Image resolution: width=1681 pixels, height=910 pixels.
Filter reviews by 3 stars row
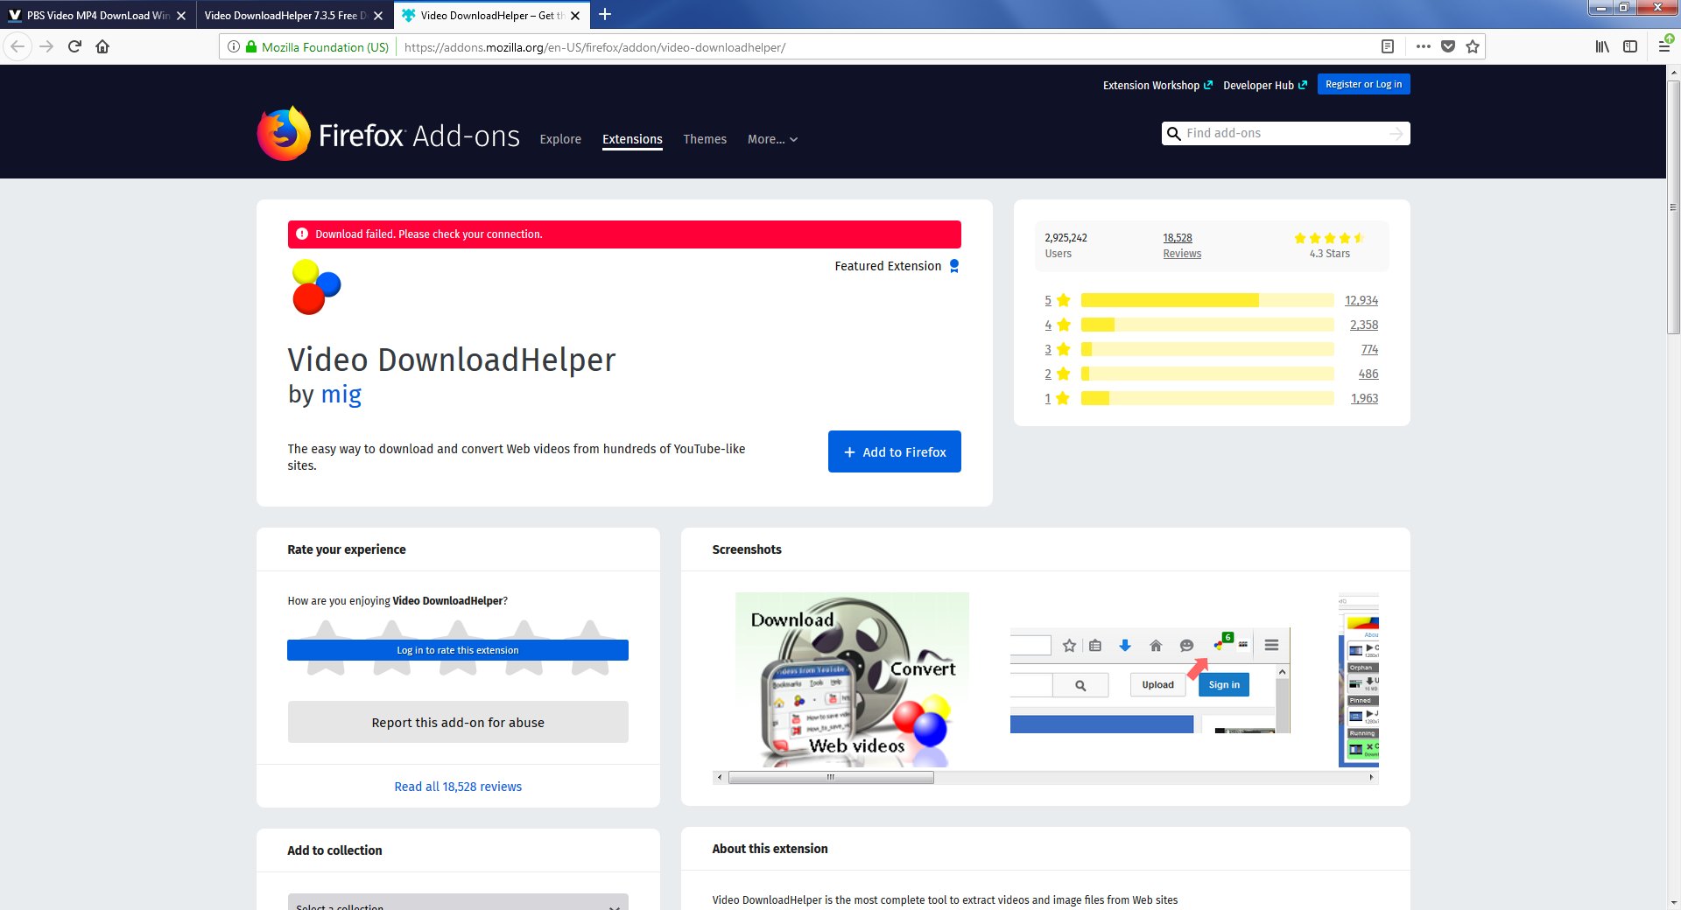coord(1211,349)
